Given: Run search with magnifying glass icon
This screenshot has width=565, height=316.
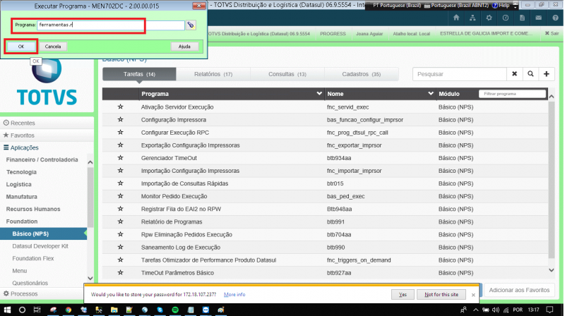Looking at the screenshot, I should [530, 74].
